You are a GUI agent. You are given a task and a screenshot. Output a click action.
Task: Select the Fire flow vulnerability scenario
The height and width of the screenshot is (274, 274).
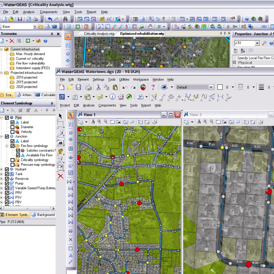point(30,63)
